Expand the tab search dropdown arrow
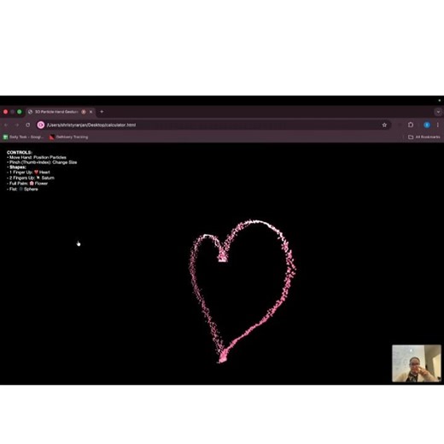 point(438,112)
